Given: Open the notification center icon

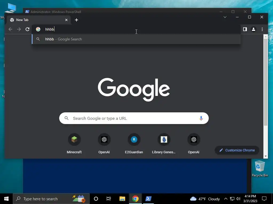Looking at the screenshot, I should click(x=264, y=199).
